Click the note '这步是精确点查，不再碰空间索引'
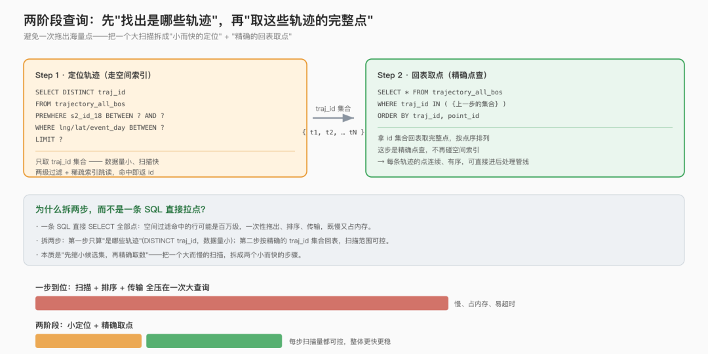 (x=429, y=150)
